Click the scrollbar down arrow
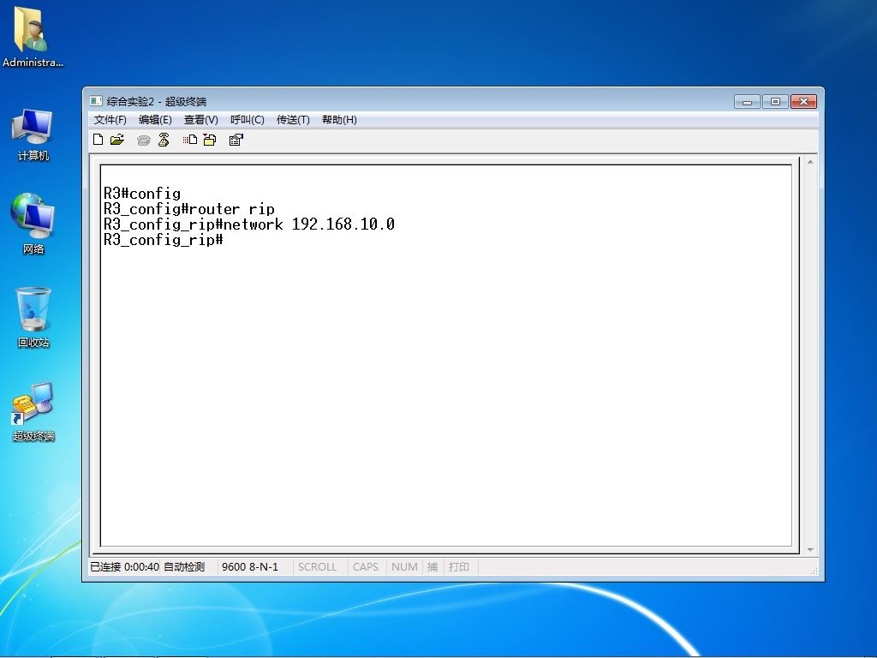 point(810,550)
